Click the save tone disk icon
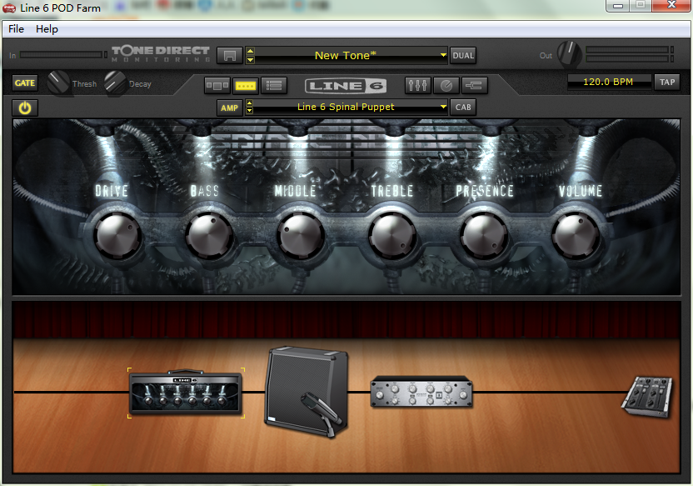The height and width of the screenshot is (486, 693). point(229,56)
